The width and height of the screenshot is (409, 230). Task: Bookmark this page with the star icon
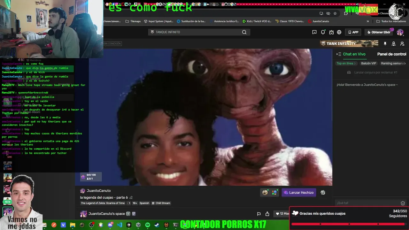[x=335, y=13]
